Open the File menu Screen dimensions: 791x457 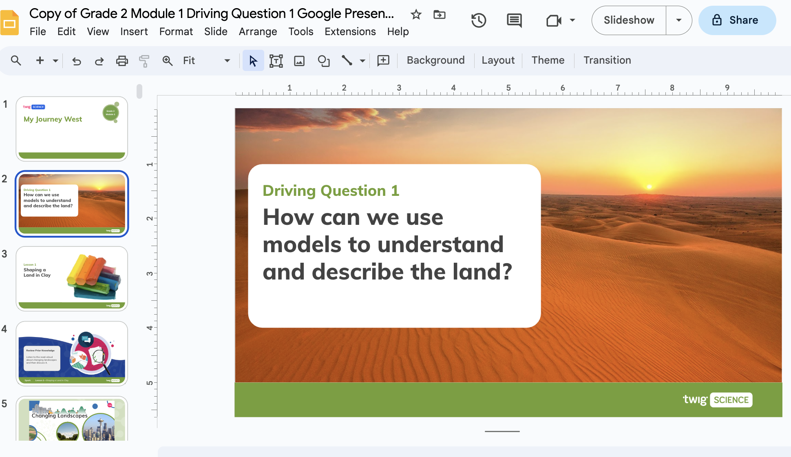[x=38, y=31]
